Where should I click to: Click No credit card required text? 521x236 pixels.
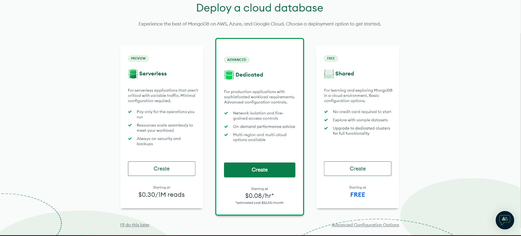click(362, 112)
